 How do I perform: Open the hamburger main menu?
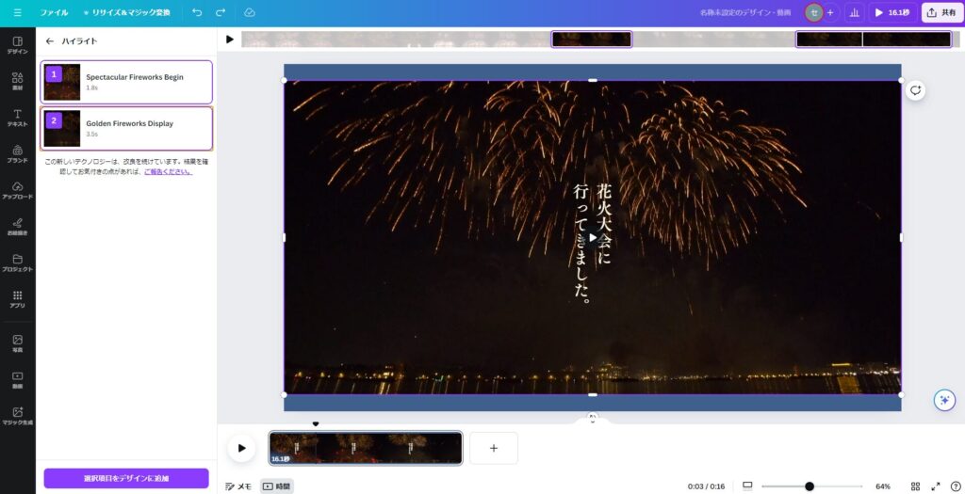click(x=17, y=13)
